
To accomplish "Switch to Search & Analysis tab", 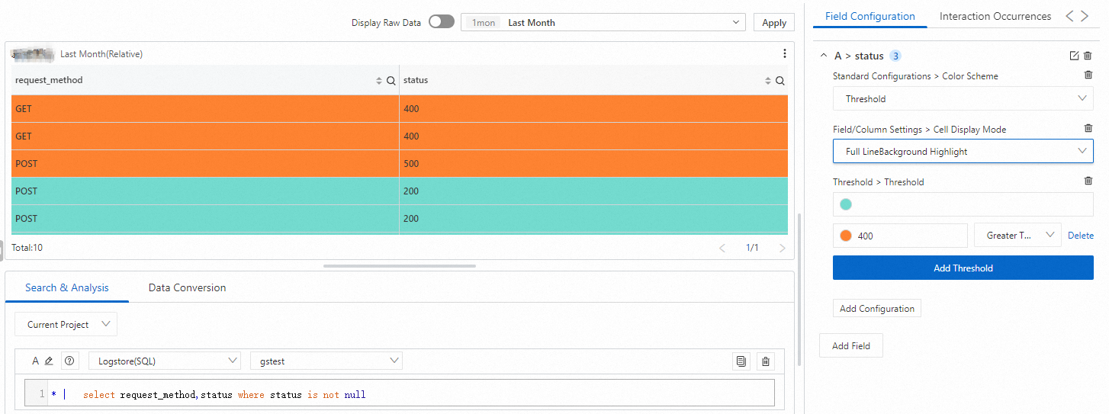I will 67,287.
